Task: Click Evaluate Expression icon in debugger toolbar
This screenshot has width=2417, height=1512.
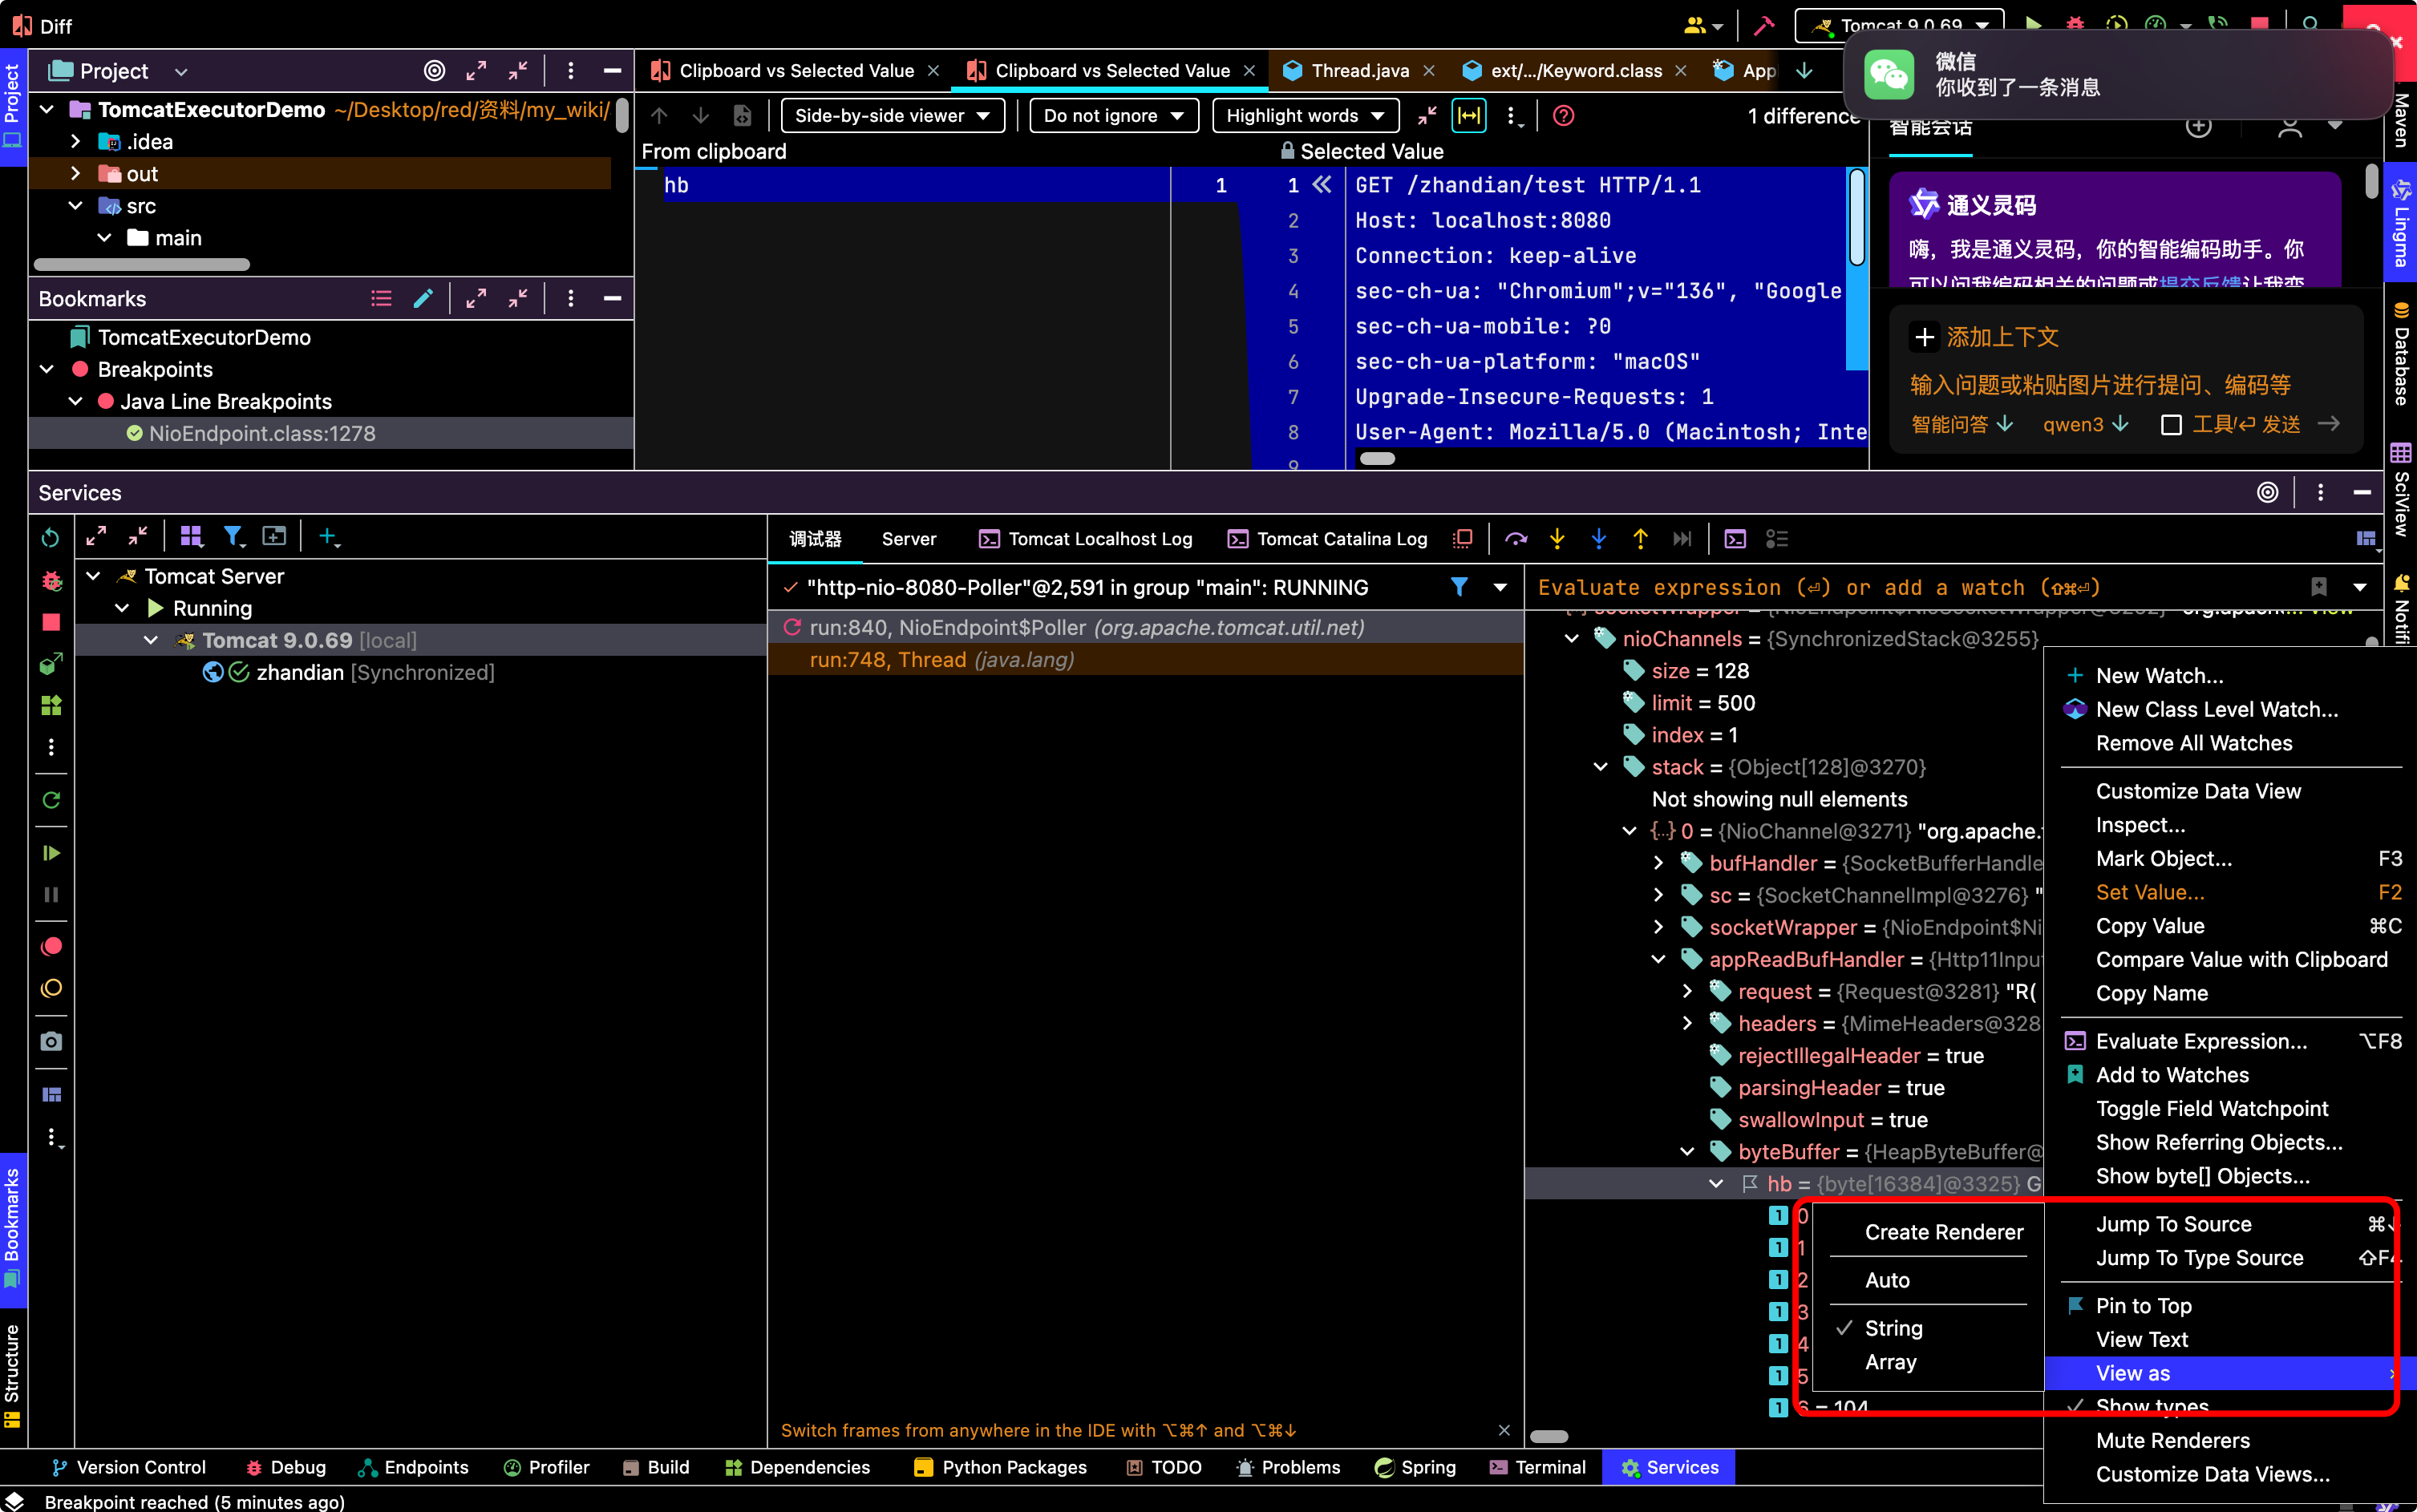Action: coord(1735,539)
